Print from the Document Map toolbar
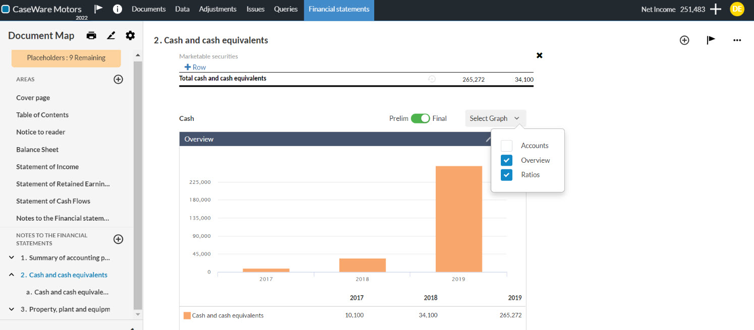The height and width of the screenshot is (330, 754). pyautogui.click(x=91, y=35)
